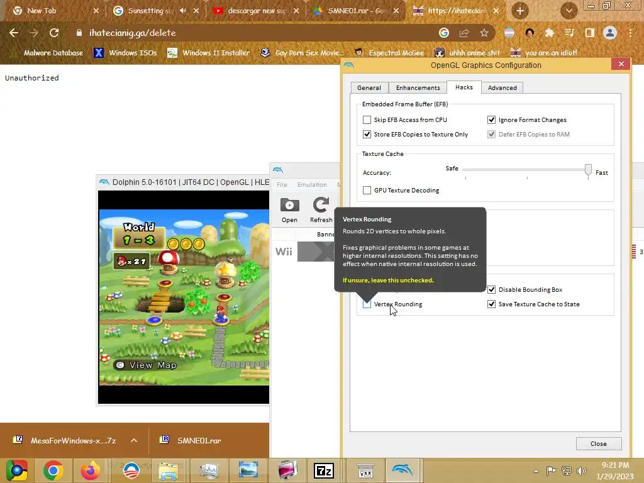Open Dolphin File menu
Image resolution: width=644 pixels, height=483 pixels.
282,185
